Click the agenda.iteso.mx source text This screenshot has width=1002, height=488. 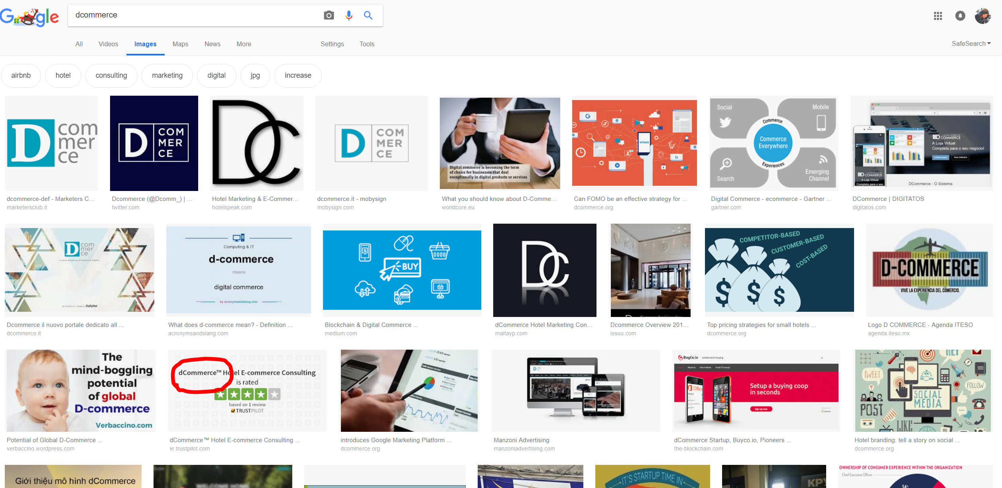pyautogui.click(x=889, y=333)
